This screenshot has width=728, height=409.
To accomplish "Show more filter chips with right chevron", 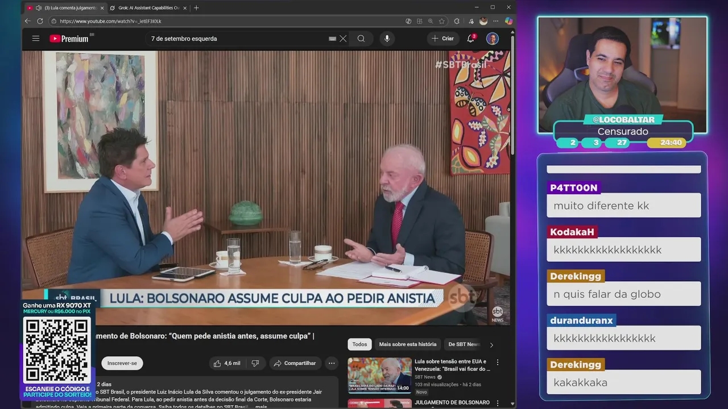I will [491, 344].
